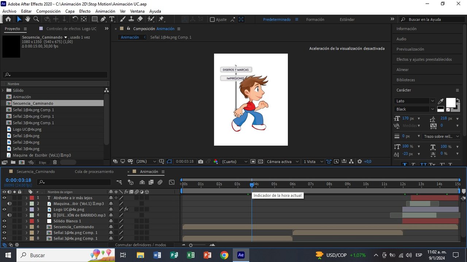The height and width of the screenshot is (262, 467).
Task: Switch to Secuencia_Caminando timeline tab
Action: 36,172
